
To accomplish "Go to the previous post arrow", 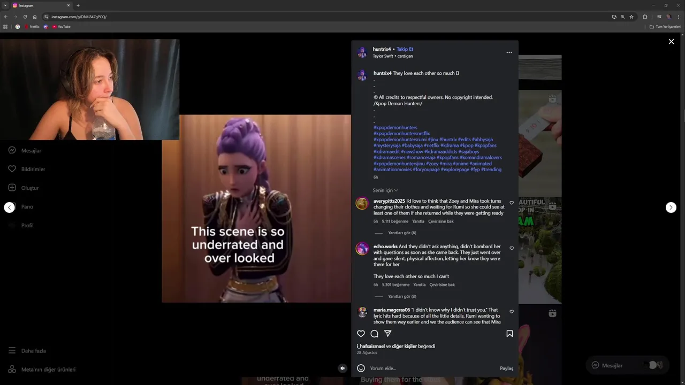I will [x=10, y=207].
